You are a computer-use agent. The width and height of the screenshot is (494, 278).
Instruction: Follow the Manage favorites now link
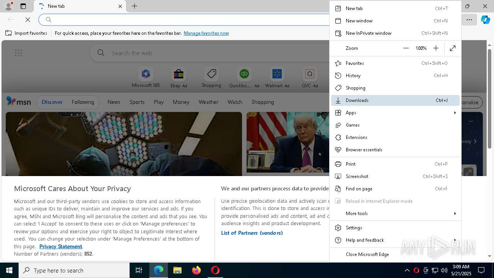(x=206, y=33)
